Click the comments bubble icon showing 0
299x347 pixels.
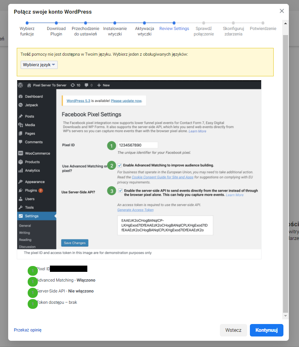tap(87, 85)
